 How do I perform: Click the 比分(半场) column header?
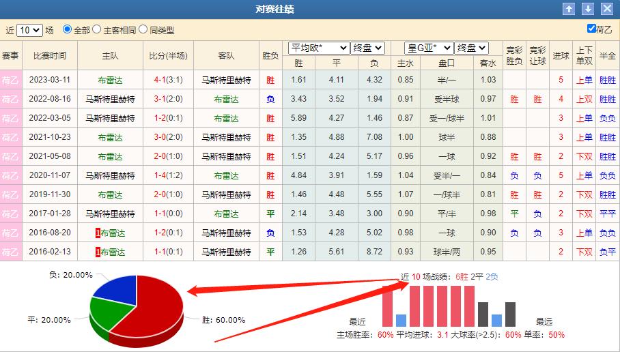[x=169, y=56]
